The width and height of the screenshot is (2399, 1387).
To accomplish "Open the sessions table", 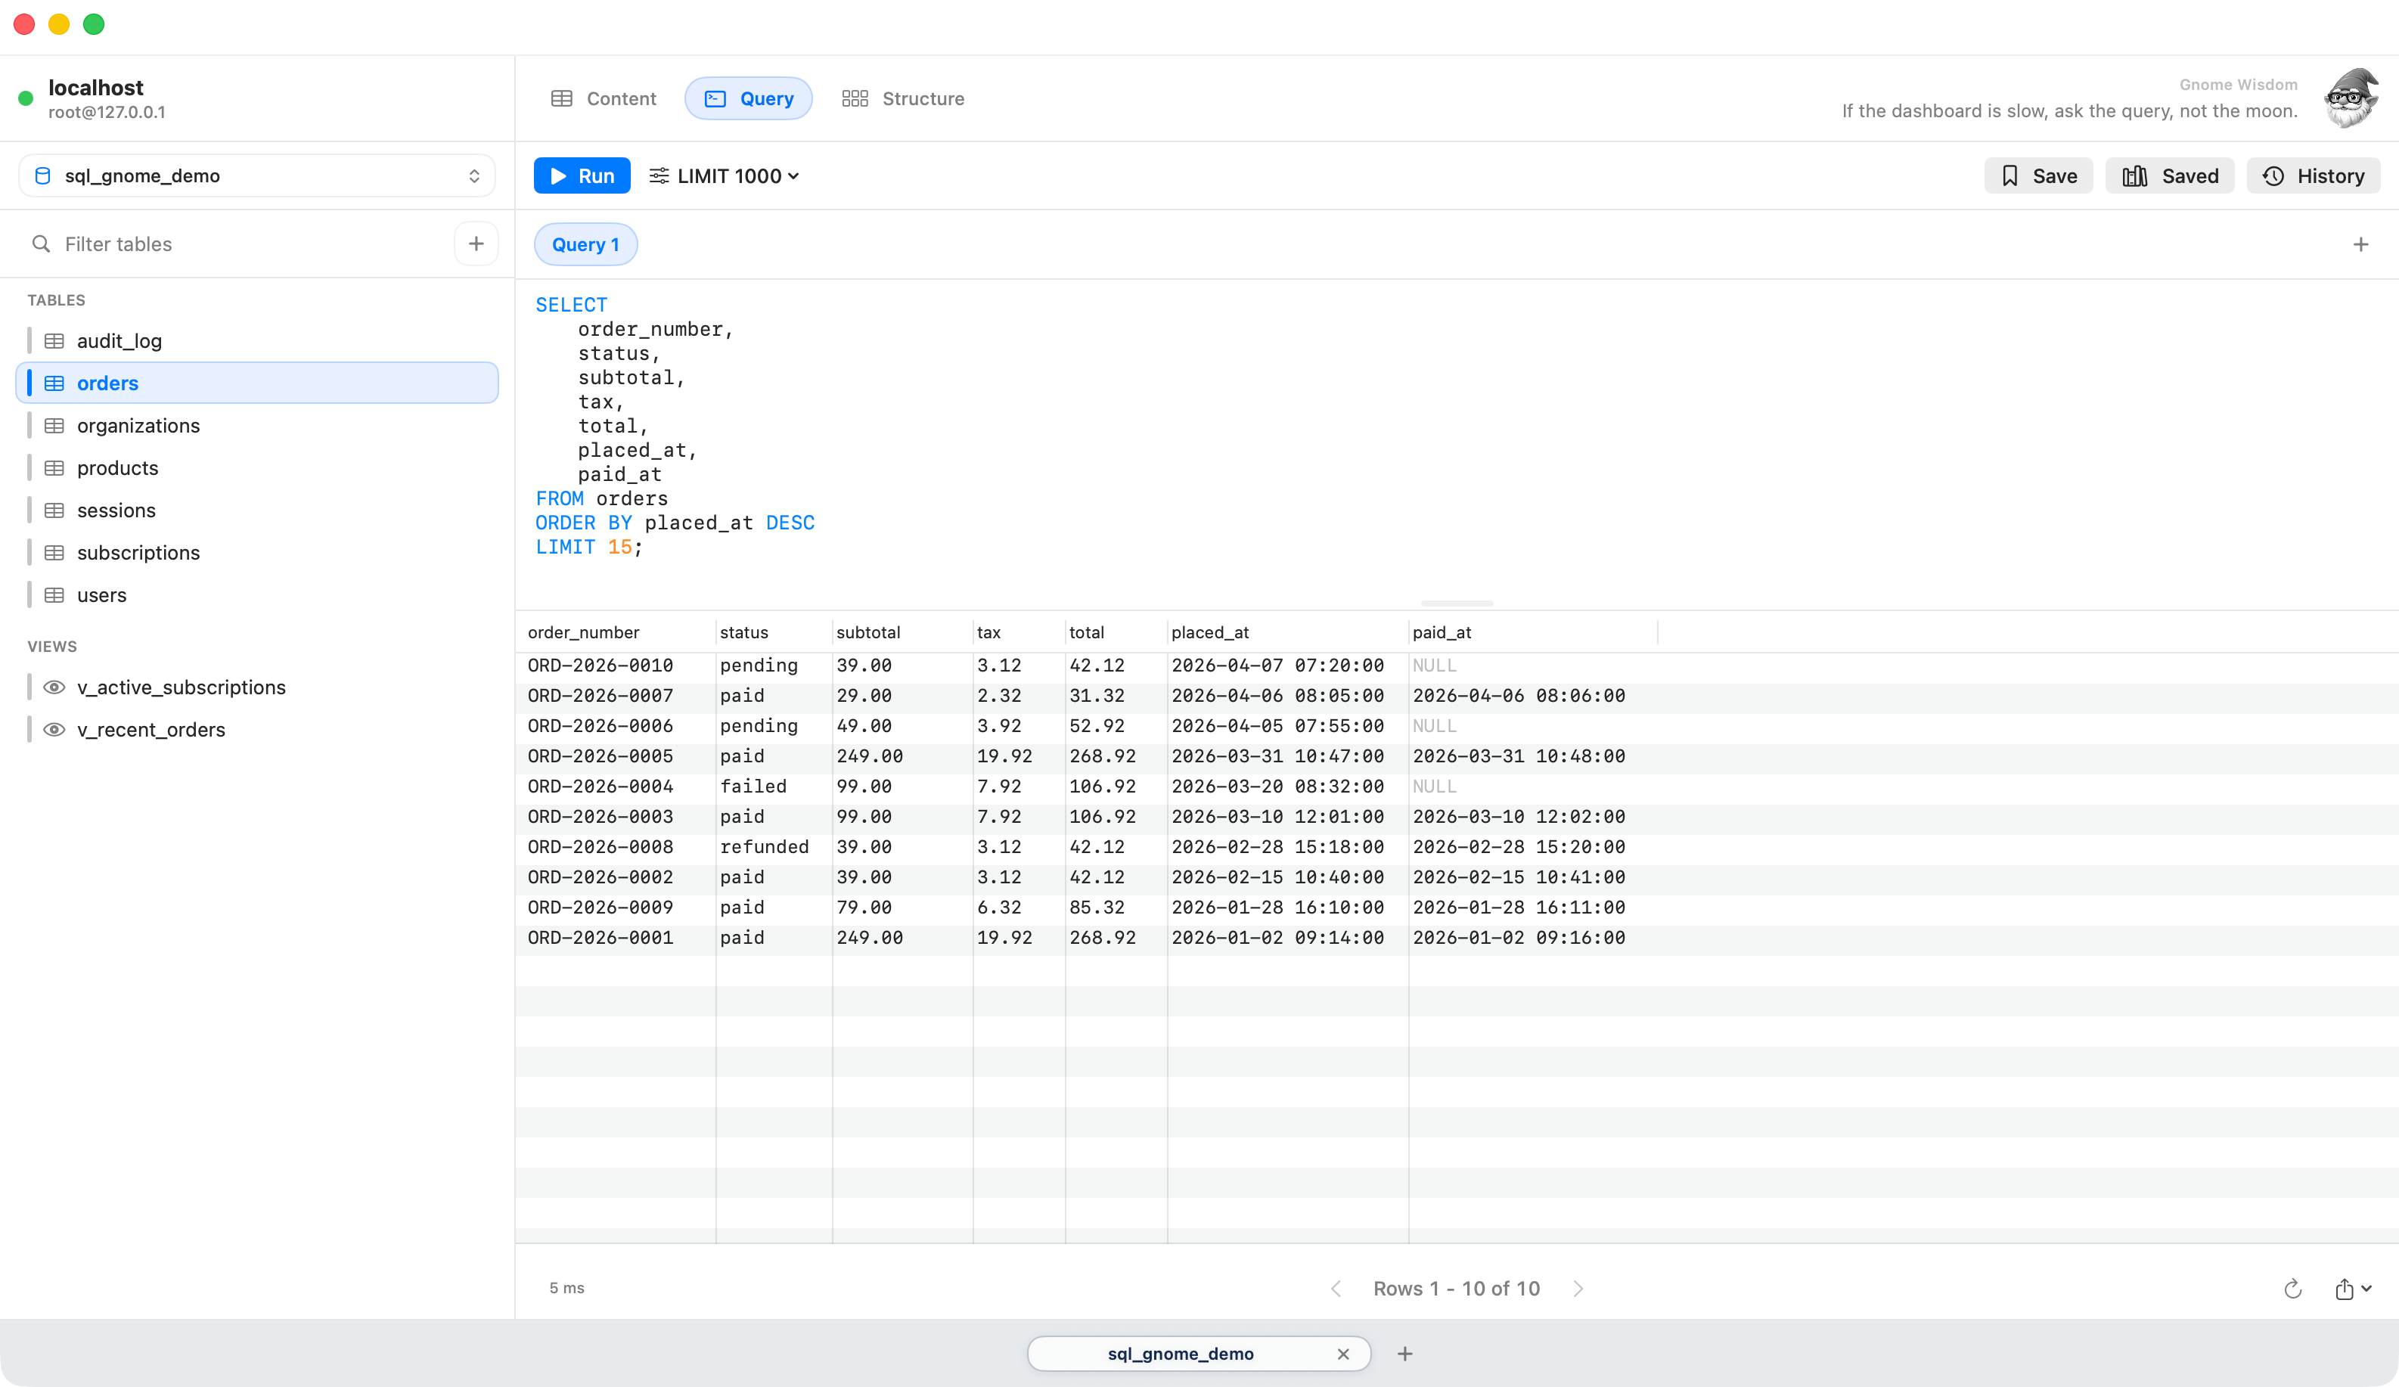I will point(257,510).
